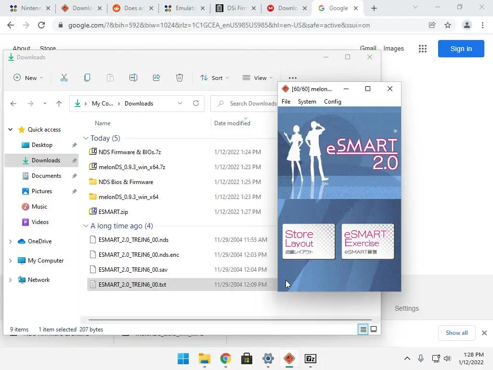Open the three-dots See more menu in Explorer
This screenshot has width=493, height=370.
click(292, 78)
